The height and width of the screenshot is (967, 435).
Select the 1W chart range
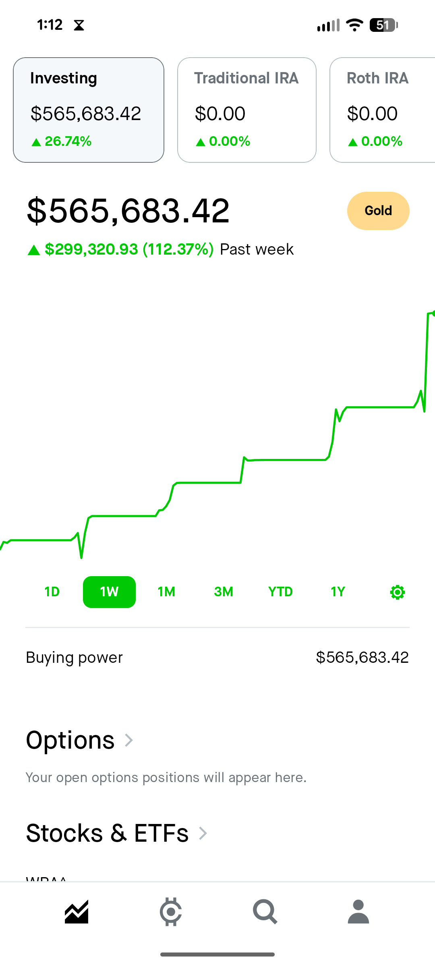click(x=109, y=592)
